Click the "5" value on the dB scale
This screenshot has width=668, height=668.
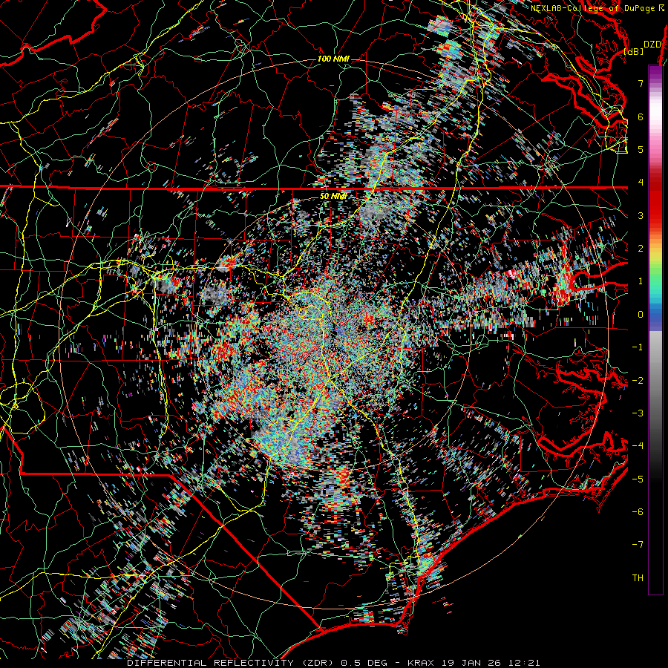click(641, 149)
